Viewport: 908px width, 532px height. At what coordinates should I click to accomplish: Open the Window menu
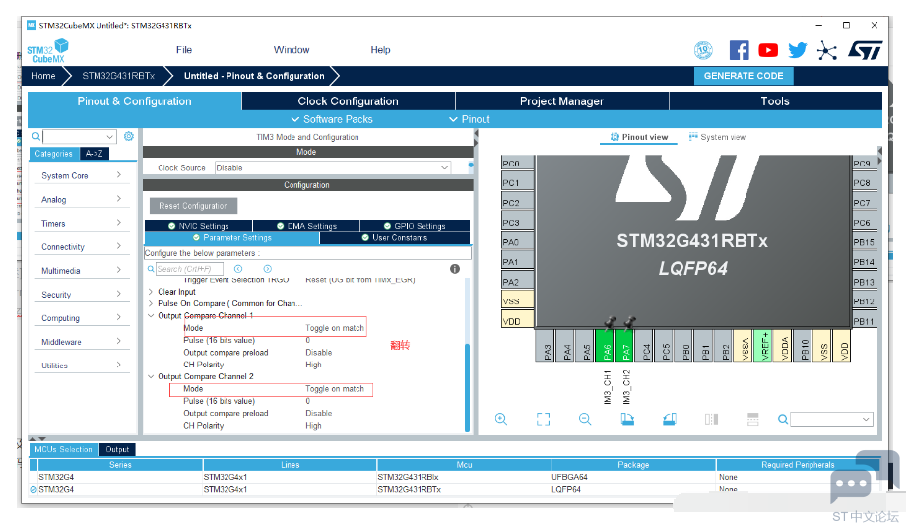(292, 50)
